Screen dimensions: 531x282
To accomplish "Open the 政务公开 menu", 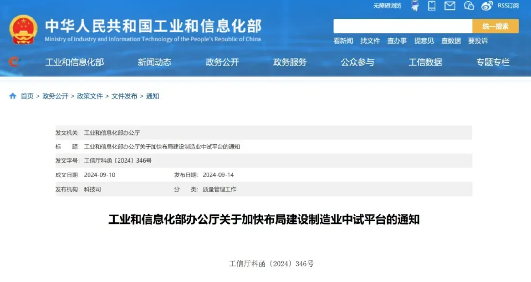I will click(222, 62).
